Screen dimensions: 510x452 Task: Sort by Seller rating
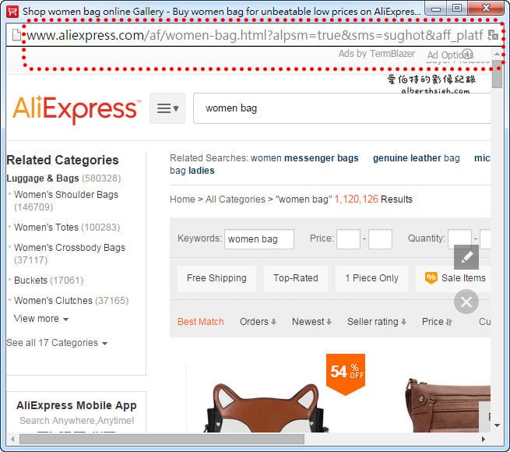[377, 322]
